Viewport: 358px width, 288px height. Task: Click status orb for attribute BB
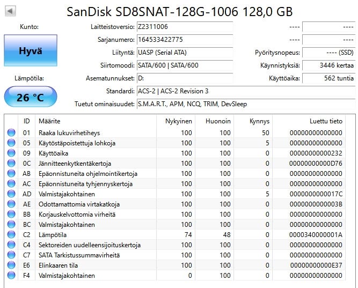[11, 214]
